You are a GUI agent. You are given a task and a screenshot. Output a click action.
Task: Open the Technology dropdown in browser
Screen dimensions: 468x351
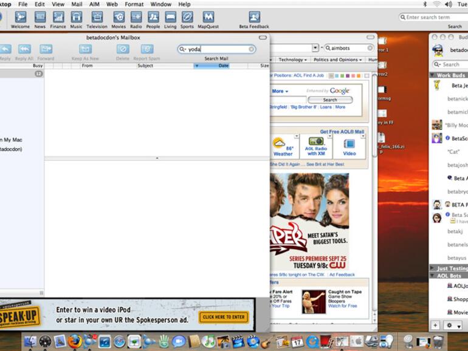pos(293,60)
